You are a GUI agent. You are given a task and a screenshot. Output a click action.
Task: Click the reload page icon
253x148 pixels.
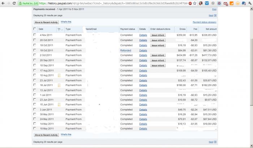point(14,3)
